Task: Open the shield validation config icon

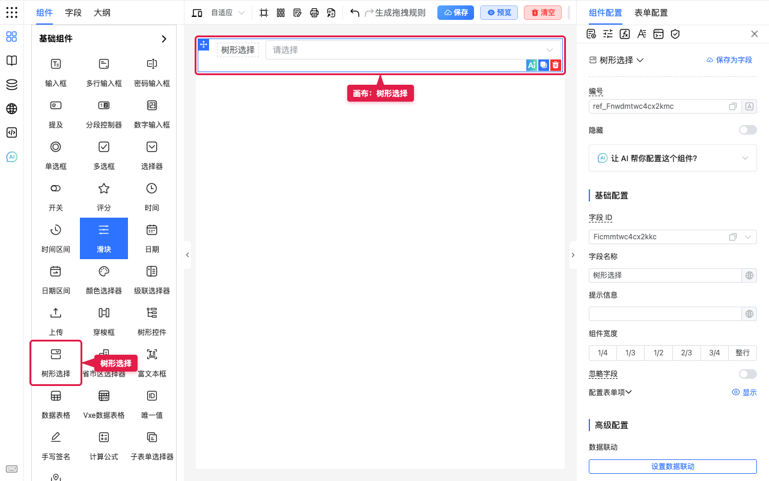Action: click(675, 34)
